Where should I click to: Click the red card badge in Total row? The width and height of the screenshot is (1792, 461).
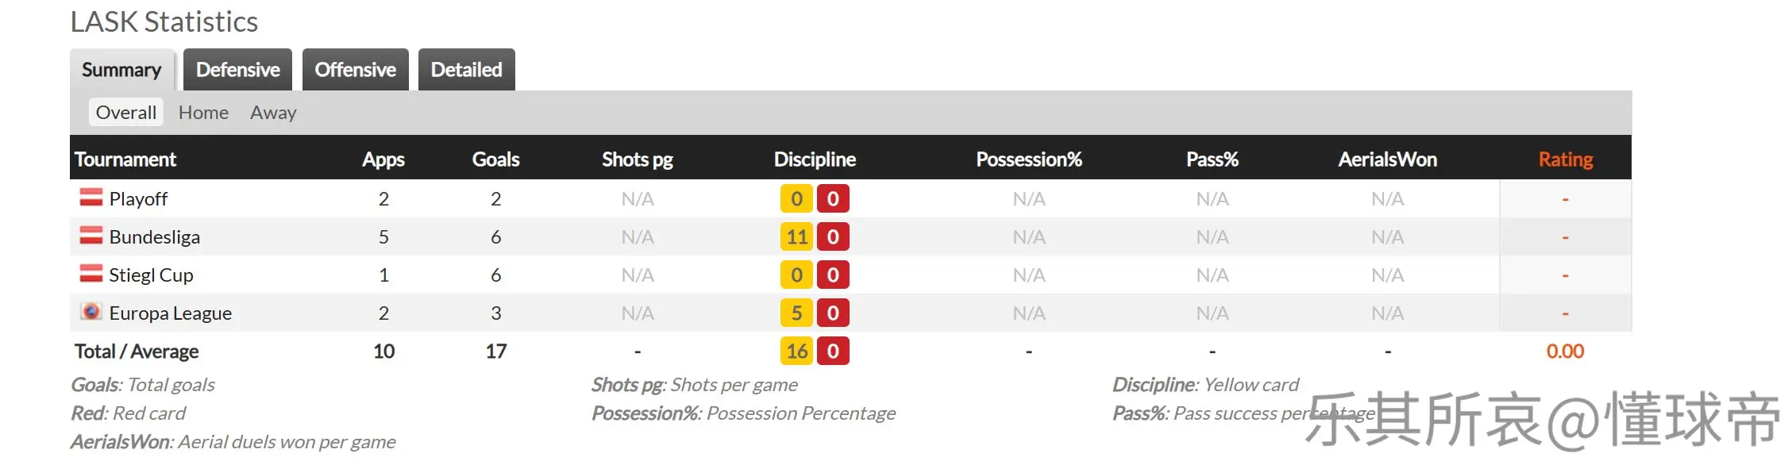[x=833, y=351]
